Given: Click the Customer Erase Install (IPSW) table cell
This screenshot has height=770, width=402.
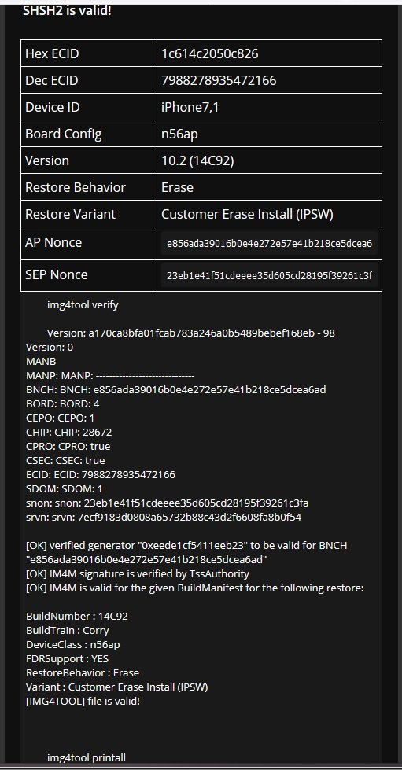Looking at the screenshot, I should (269, 214).
